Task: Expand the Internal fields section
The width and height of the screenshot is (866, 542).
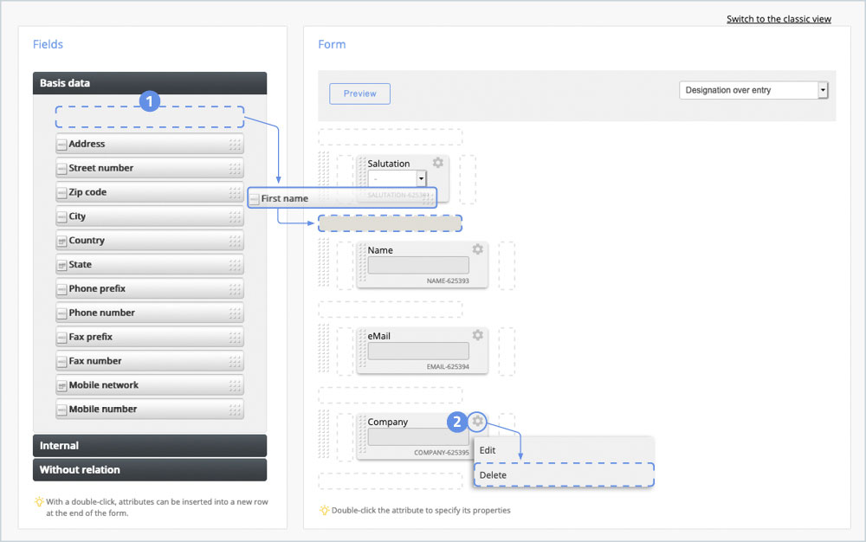Action: coord(149,446)
